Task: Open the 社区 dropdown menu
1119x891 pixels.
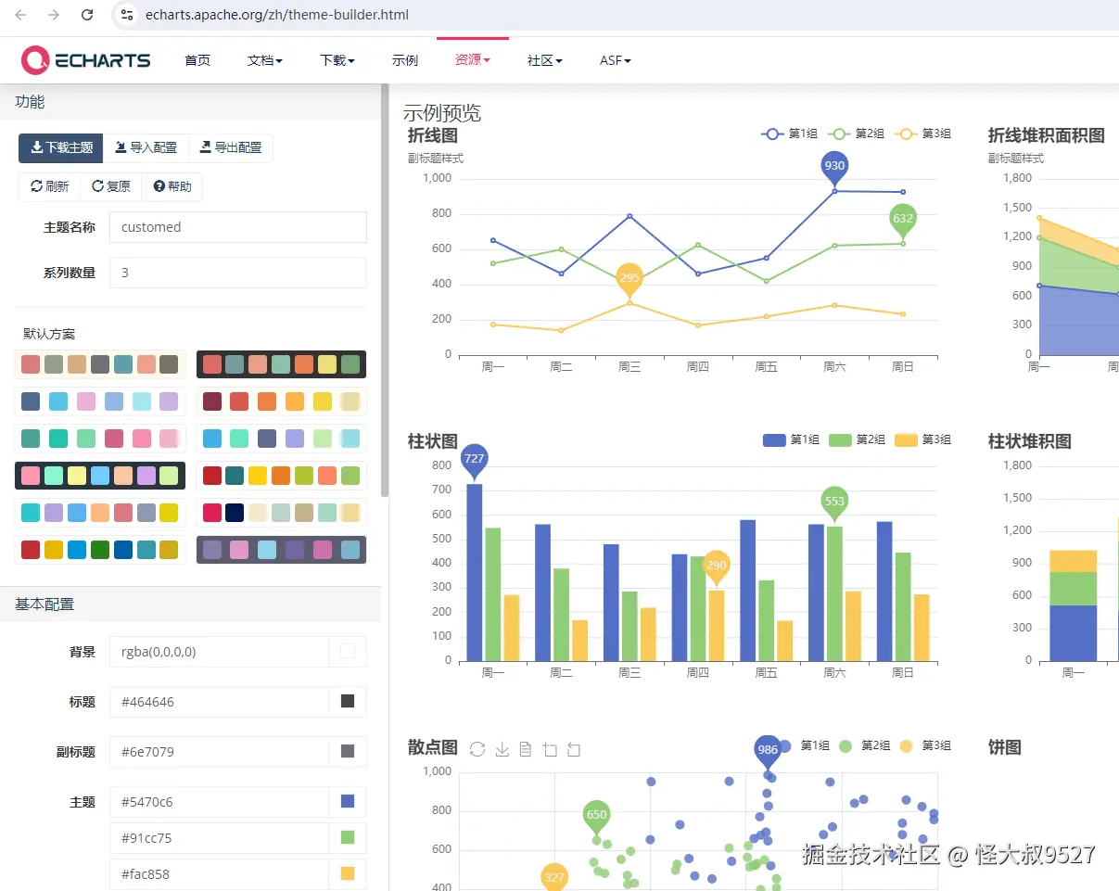Action: pos(545,60)
